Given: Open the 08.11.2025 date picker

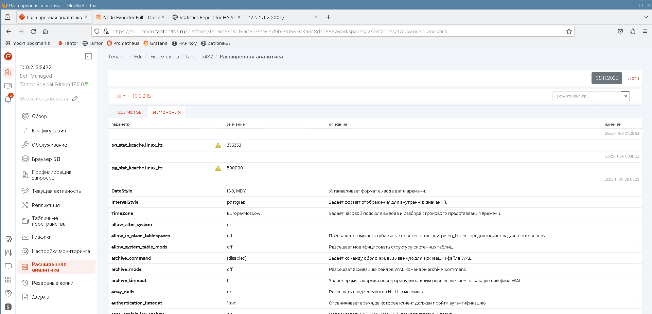Looking at the screenshot, I should coord(606,78).
